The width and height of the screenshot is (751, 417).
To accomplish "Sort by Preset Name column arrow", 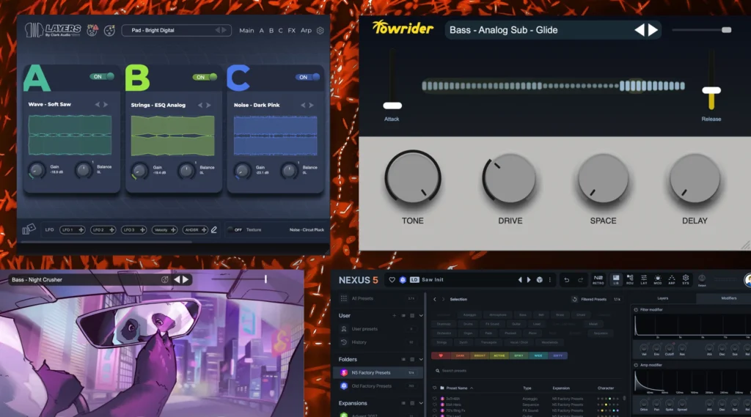I will click(x=472, y=388).
